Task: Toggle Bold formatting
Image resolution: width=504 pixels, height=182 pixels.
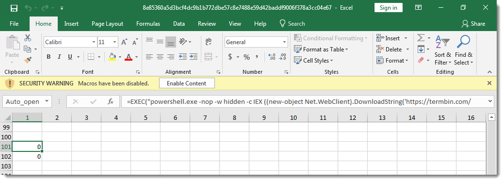Action: 48,57
